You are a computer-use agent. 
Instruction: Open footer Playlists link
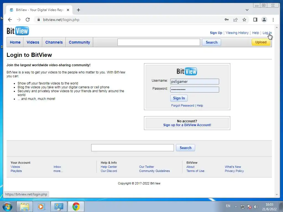click(x=16, y=171)
